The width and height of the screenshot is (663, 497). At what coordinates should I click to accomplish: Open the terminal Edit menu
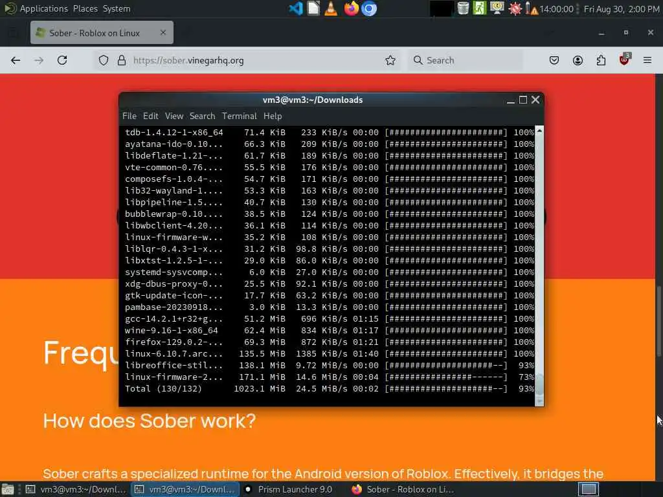tap(150, 116)
